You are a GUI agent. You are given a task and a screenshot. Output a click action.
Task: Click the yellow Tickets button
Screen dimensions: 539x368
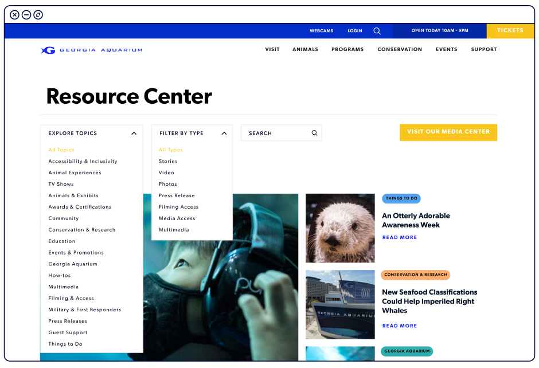click(510, 30)
